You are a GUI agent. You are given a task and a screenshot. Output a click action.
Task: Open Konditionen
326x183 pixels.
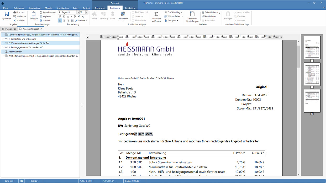tap(209, 16)
